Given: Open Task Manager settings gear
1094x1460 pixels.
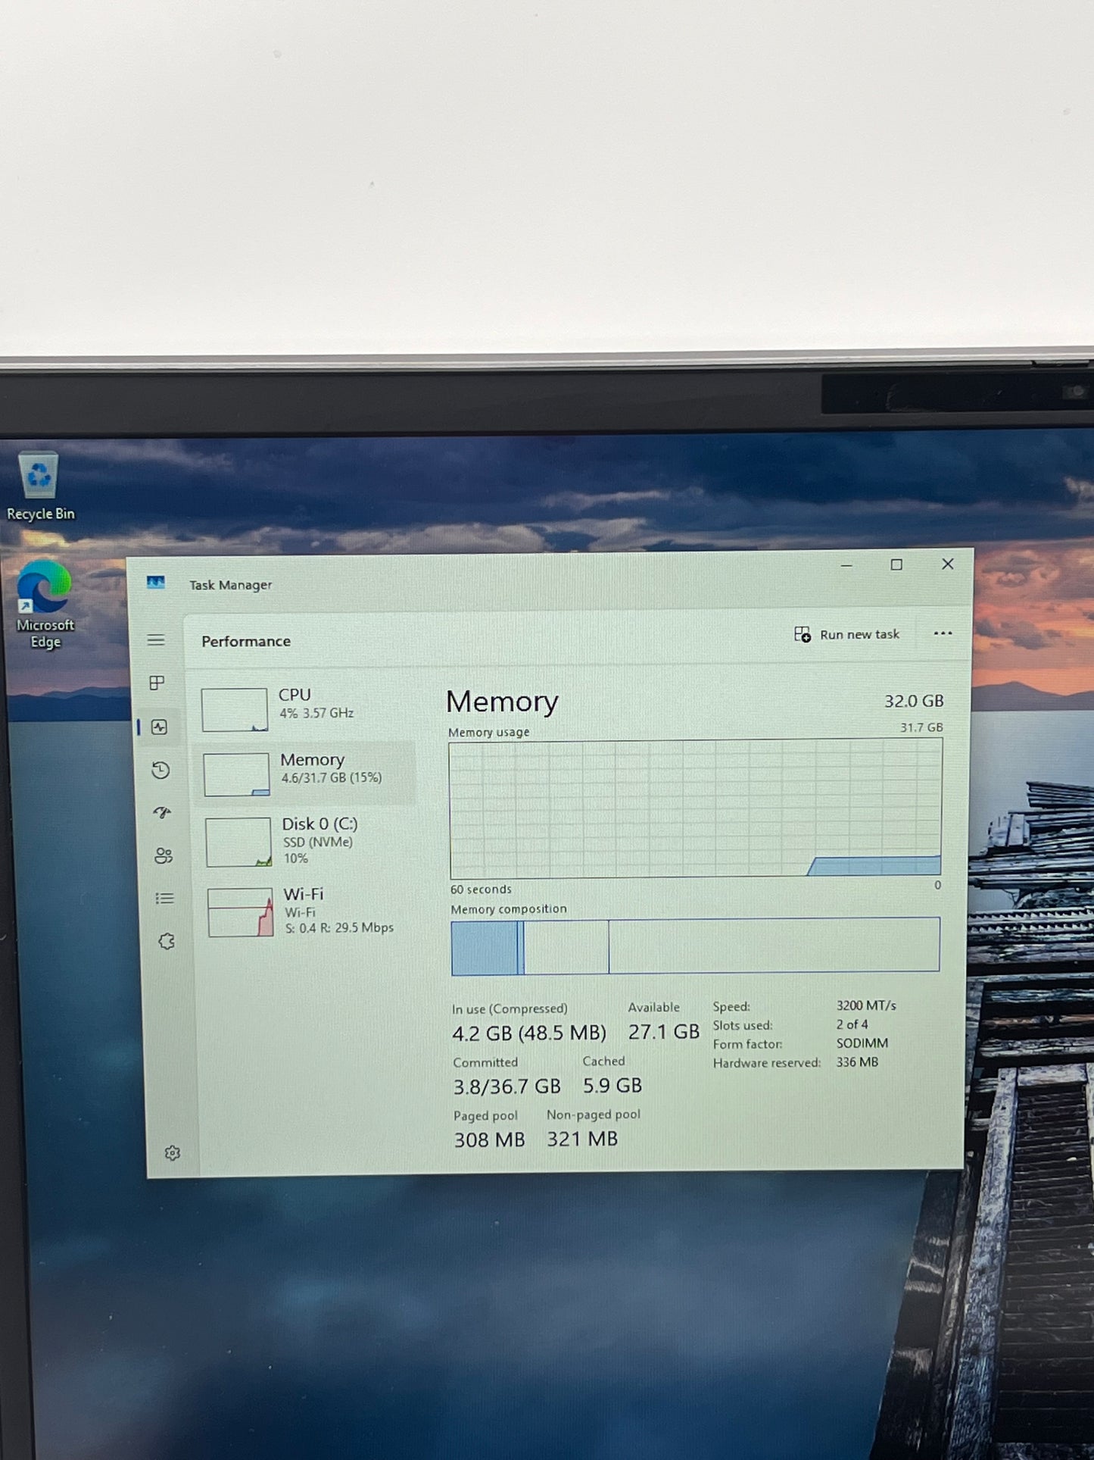Looking at the screenshot, I should click(173, 1153).
